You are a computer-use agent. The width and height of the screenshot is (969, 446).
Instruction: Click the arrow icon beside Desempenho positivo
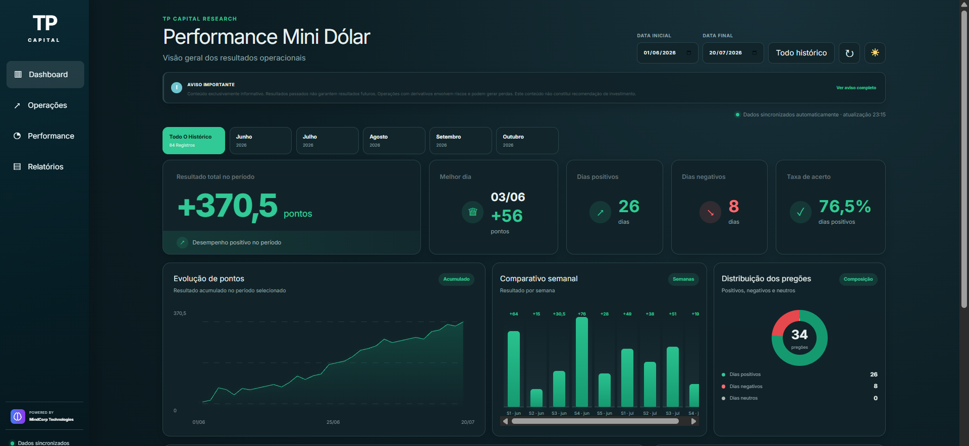tap(183, 242)
